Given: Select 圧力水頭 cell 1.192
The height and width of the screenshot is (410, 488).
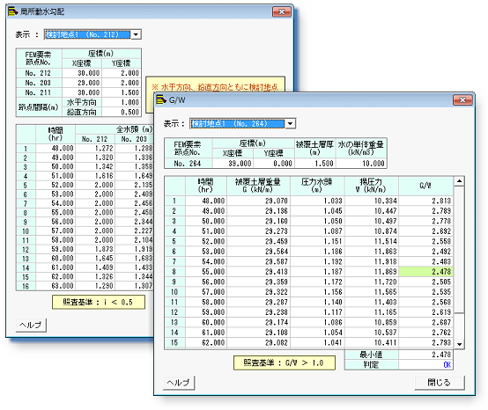Looking at the screenshot, I should 317,261.
